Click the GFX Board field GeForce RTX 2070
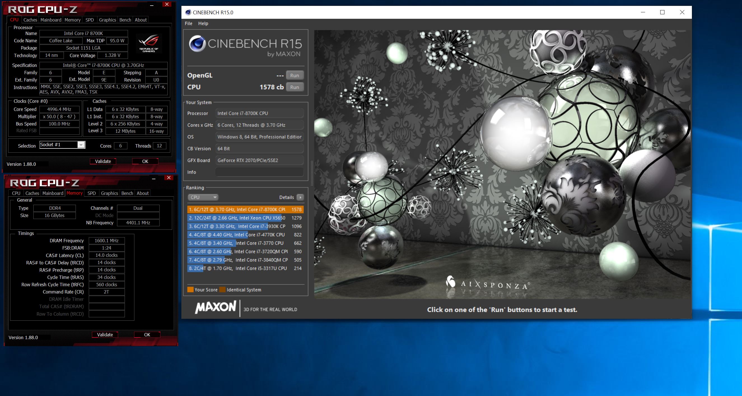 tap(260, 160)
